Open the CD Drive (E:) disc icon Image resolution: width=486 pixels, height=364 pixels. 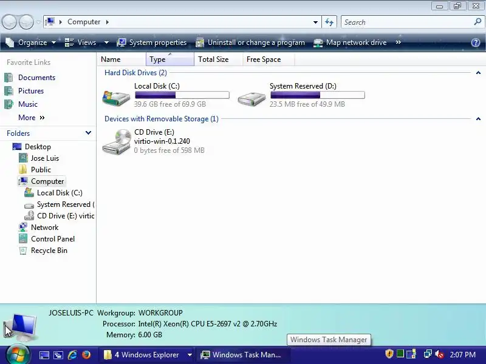[117, 141]
